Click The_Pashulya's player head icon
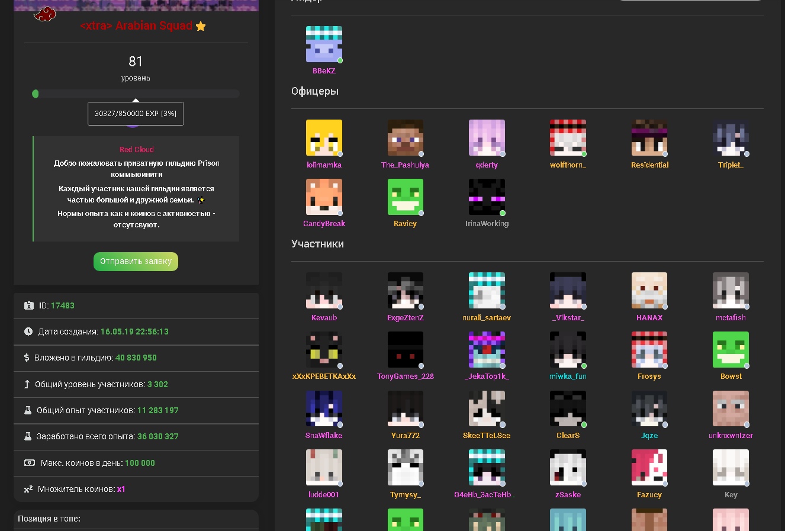The width and height of the screenshot is (785, 531). [405, 138]
